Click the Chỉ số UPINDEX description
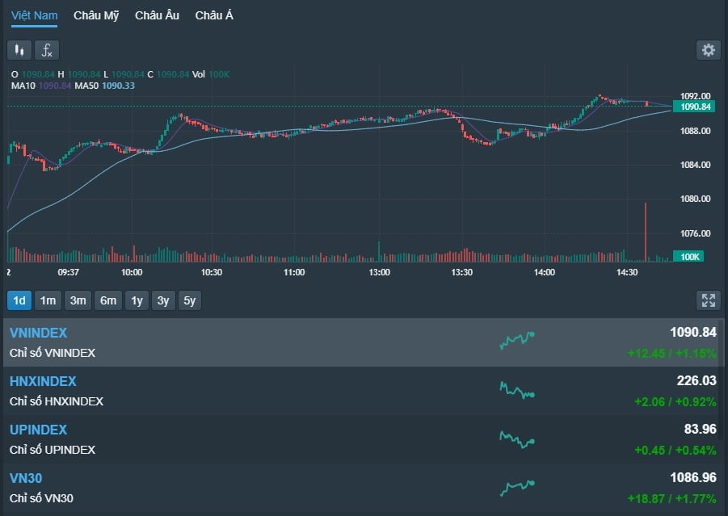728x516 pixels. (x=53, y=450)
